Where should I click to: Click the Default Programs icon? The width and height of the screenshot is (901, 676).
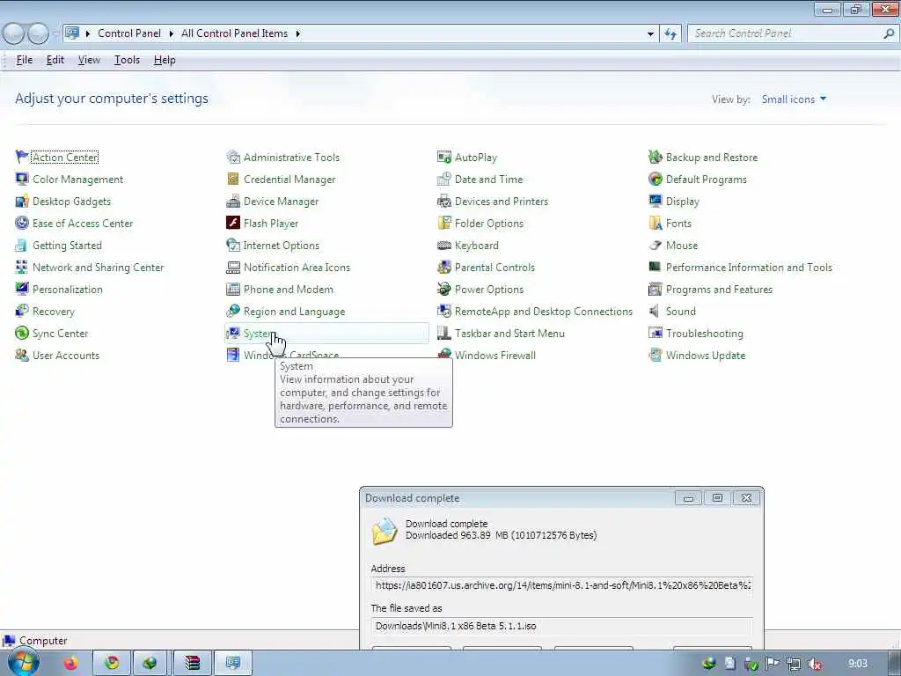click(655, 179)
